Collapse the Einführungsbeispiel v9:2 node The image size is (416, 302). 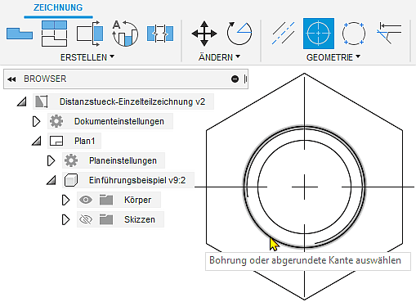tap(51, 180)
